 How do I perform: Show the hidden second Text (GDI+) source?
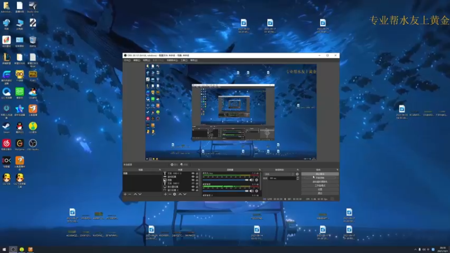(193, 183)
